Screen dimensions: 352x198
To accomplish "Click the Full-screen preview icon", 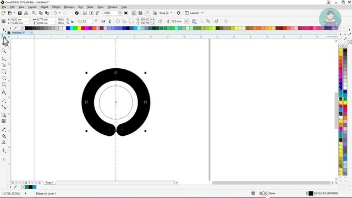I will pos(126,13).
